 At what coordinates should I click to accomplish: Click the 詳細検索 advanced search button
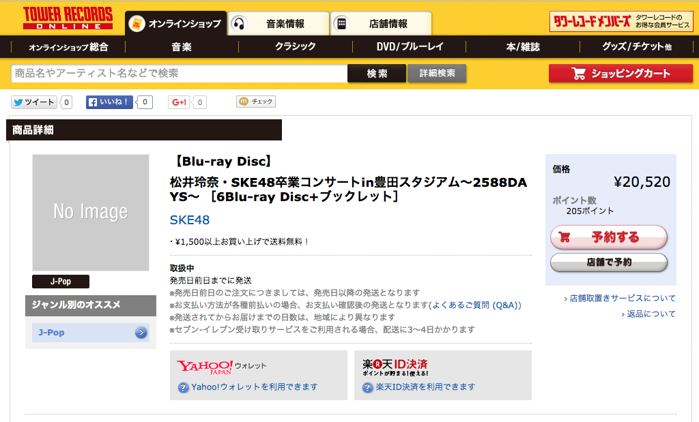pos(437,74)
